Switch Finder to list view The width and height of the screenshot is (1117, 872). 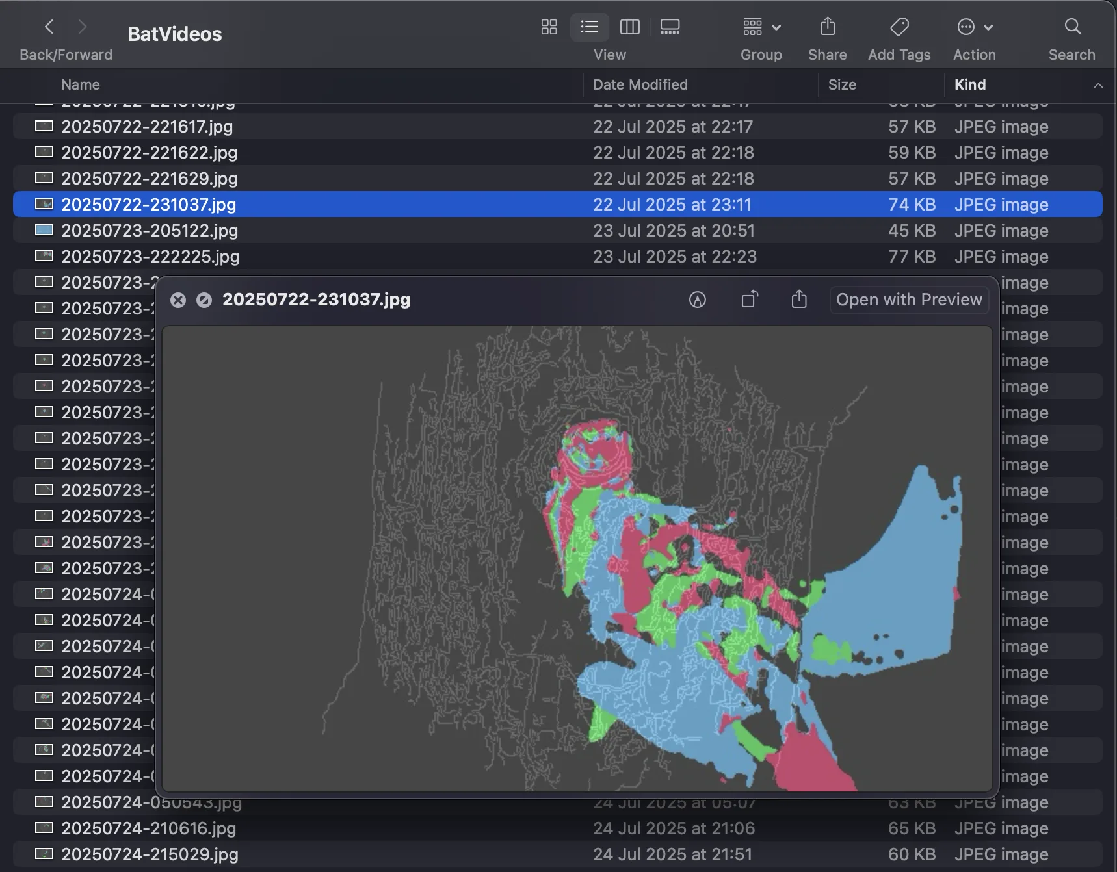pyautogui.click(x=589, y=27)
